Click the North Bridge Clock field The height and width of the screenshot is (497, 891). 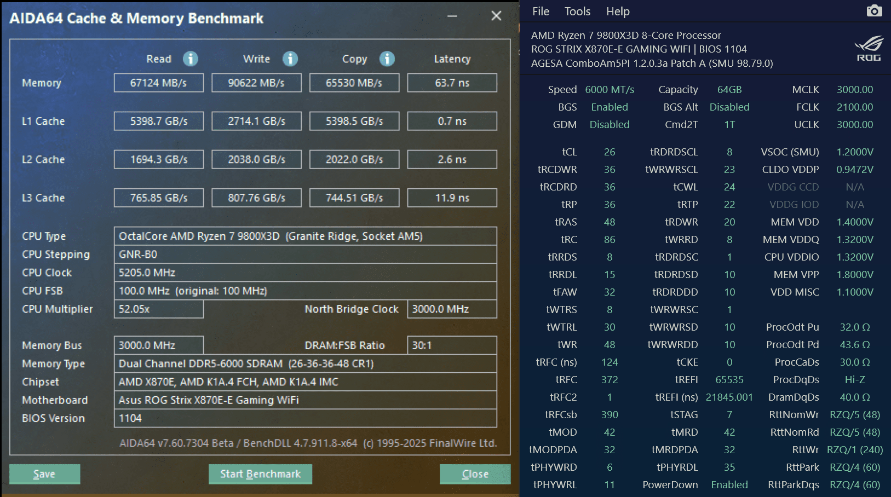click(452, 309)
